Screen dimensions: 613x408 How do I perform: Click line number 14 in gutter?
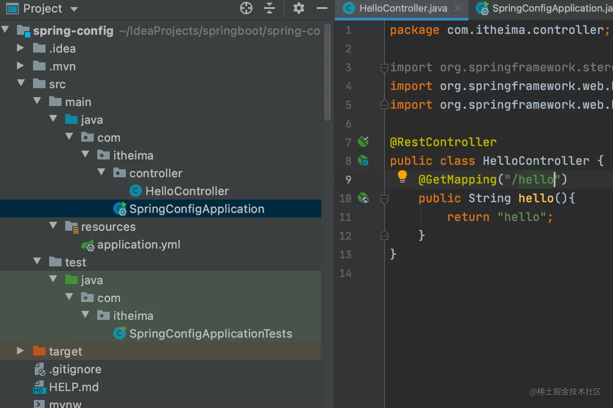pyautogui.click(x=345, y=273)
